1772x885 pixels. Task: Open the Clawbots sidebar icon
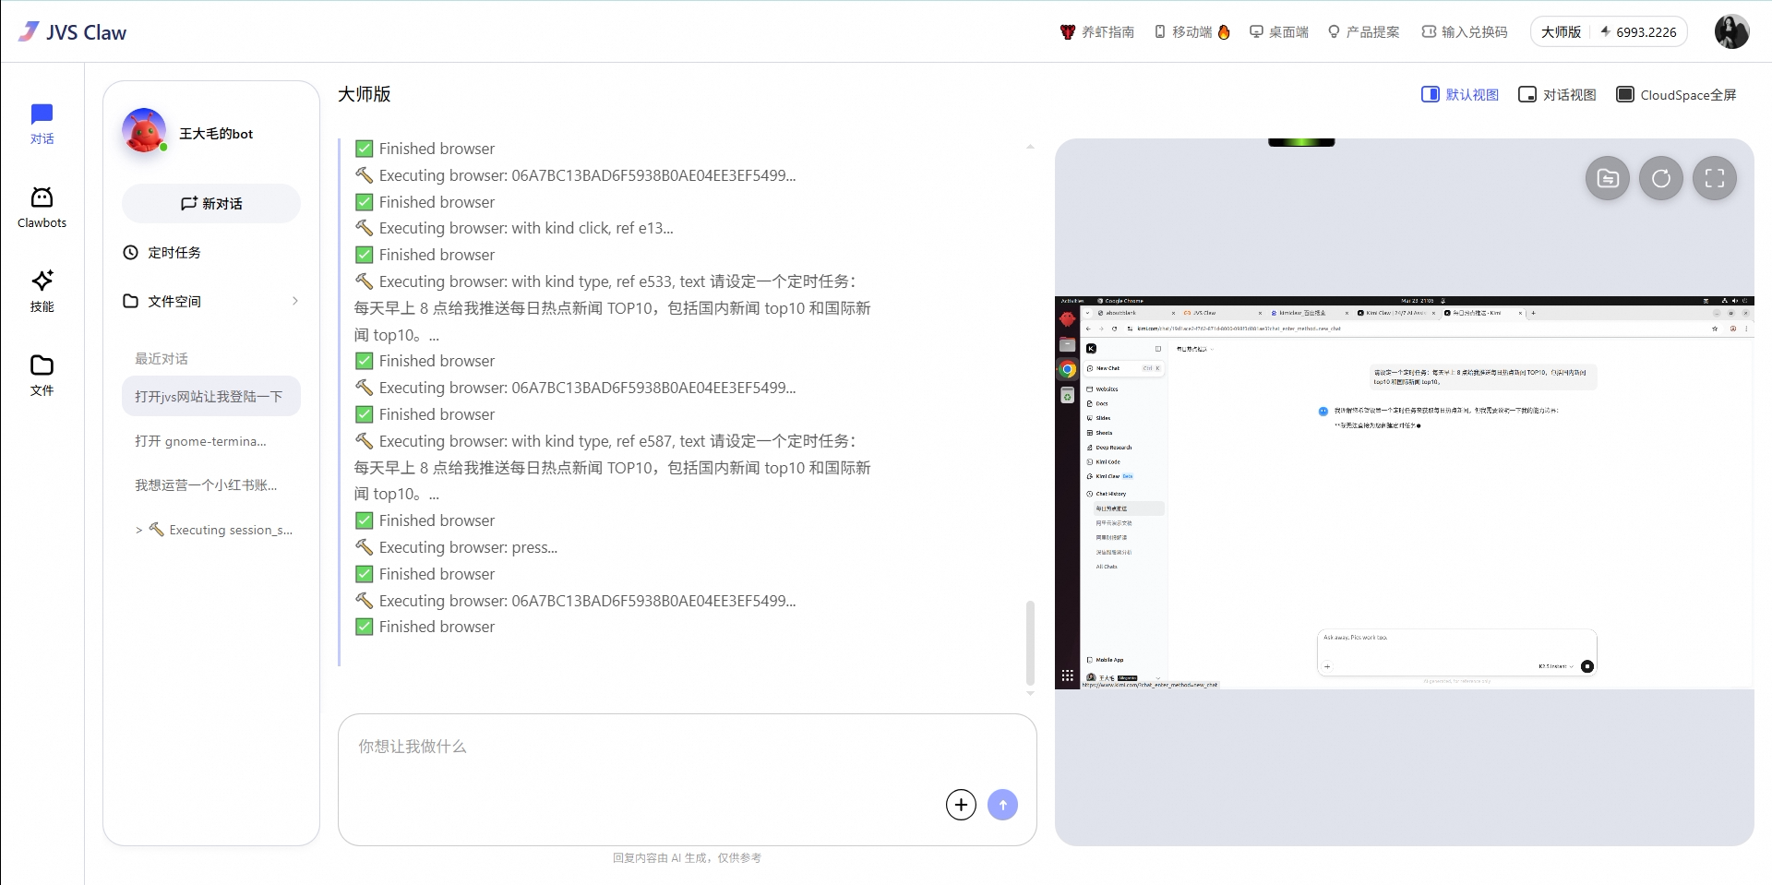(42, 207)
